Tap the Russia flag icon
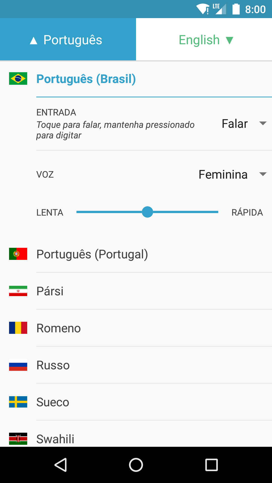This screenshot has height=483, width=272. click(18, 365)
